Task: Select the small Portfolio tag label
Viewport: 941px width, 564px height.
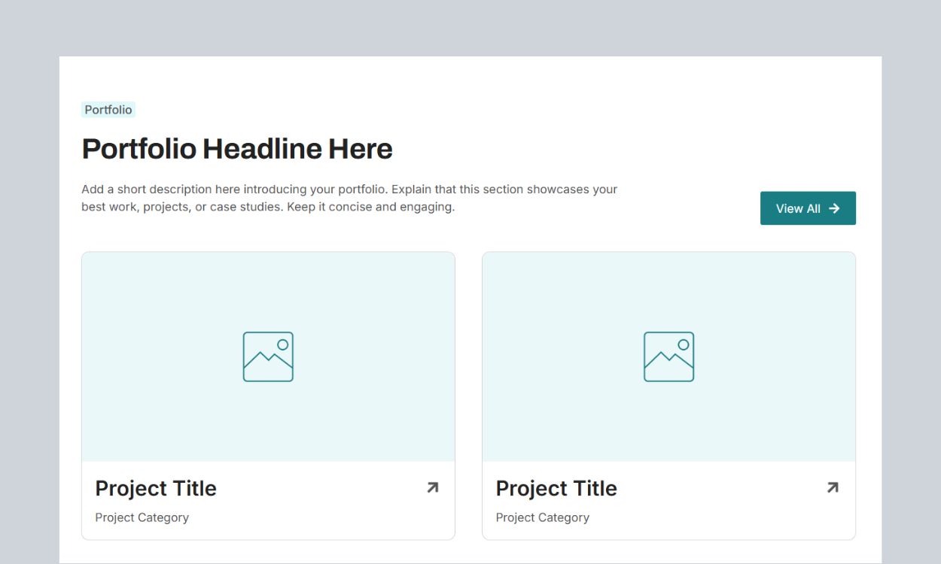Action: 108,110
